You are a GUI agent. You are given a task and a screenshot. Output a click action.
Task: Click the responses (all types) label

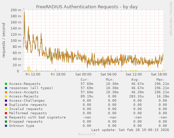(x=31, y=88)
